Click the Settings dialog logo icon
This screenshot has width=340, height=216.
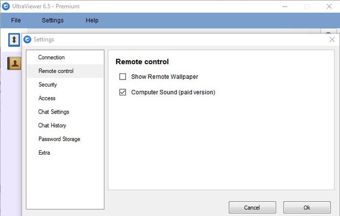click(x=28, y=39)
